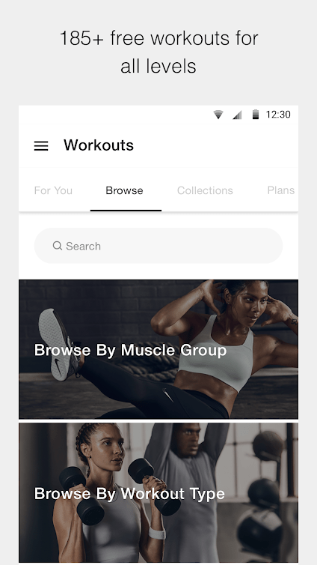
Task: Tap the Browse By Workout Type title text
Action: (x=129, y=494)
